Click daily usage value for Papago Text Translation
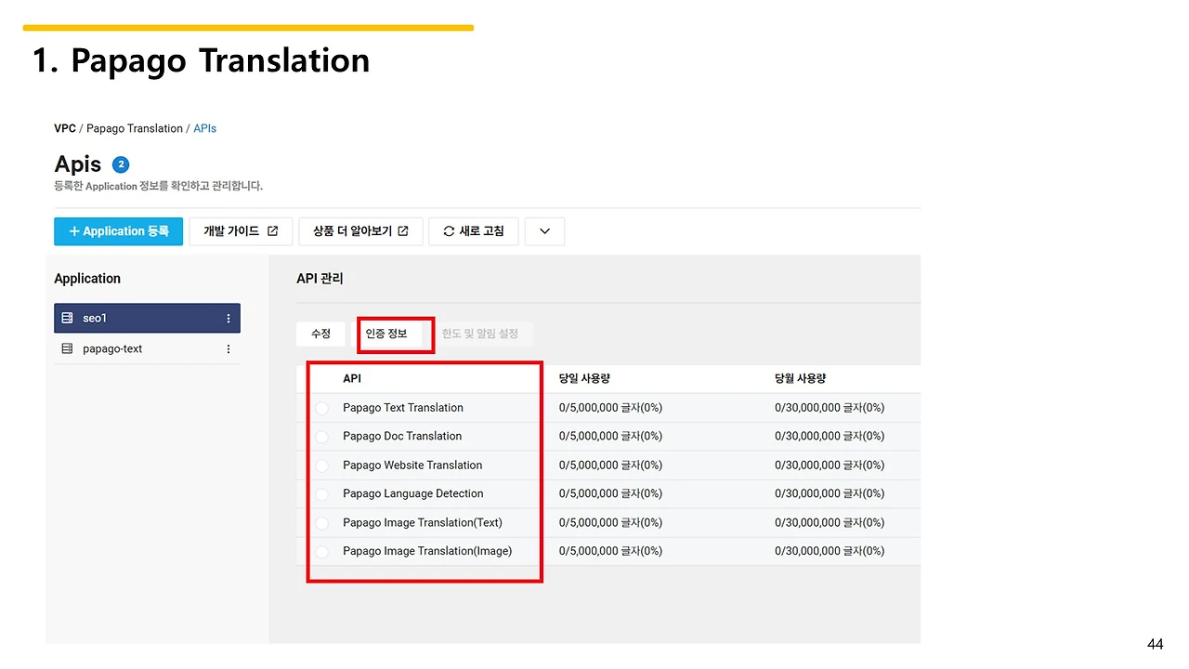The height and width of the screenshot is (669, 1189). click(x=610, y=408)
